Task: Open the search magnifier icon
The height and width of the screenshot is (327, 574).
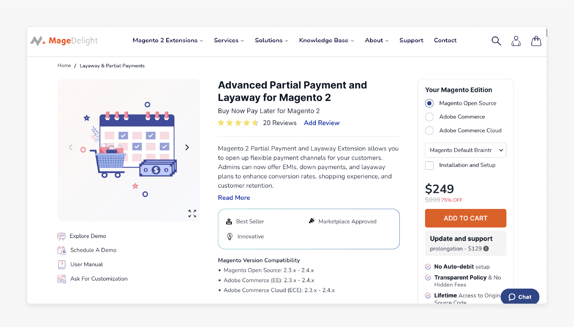Action: pyautogui.click(x=496, y=41)
